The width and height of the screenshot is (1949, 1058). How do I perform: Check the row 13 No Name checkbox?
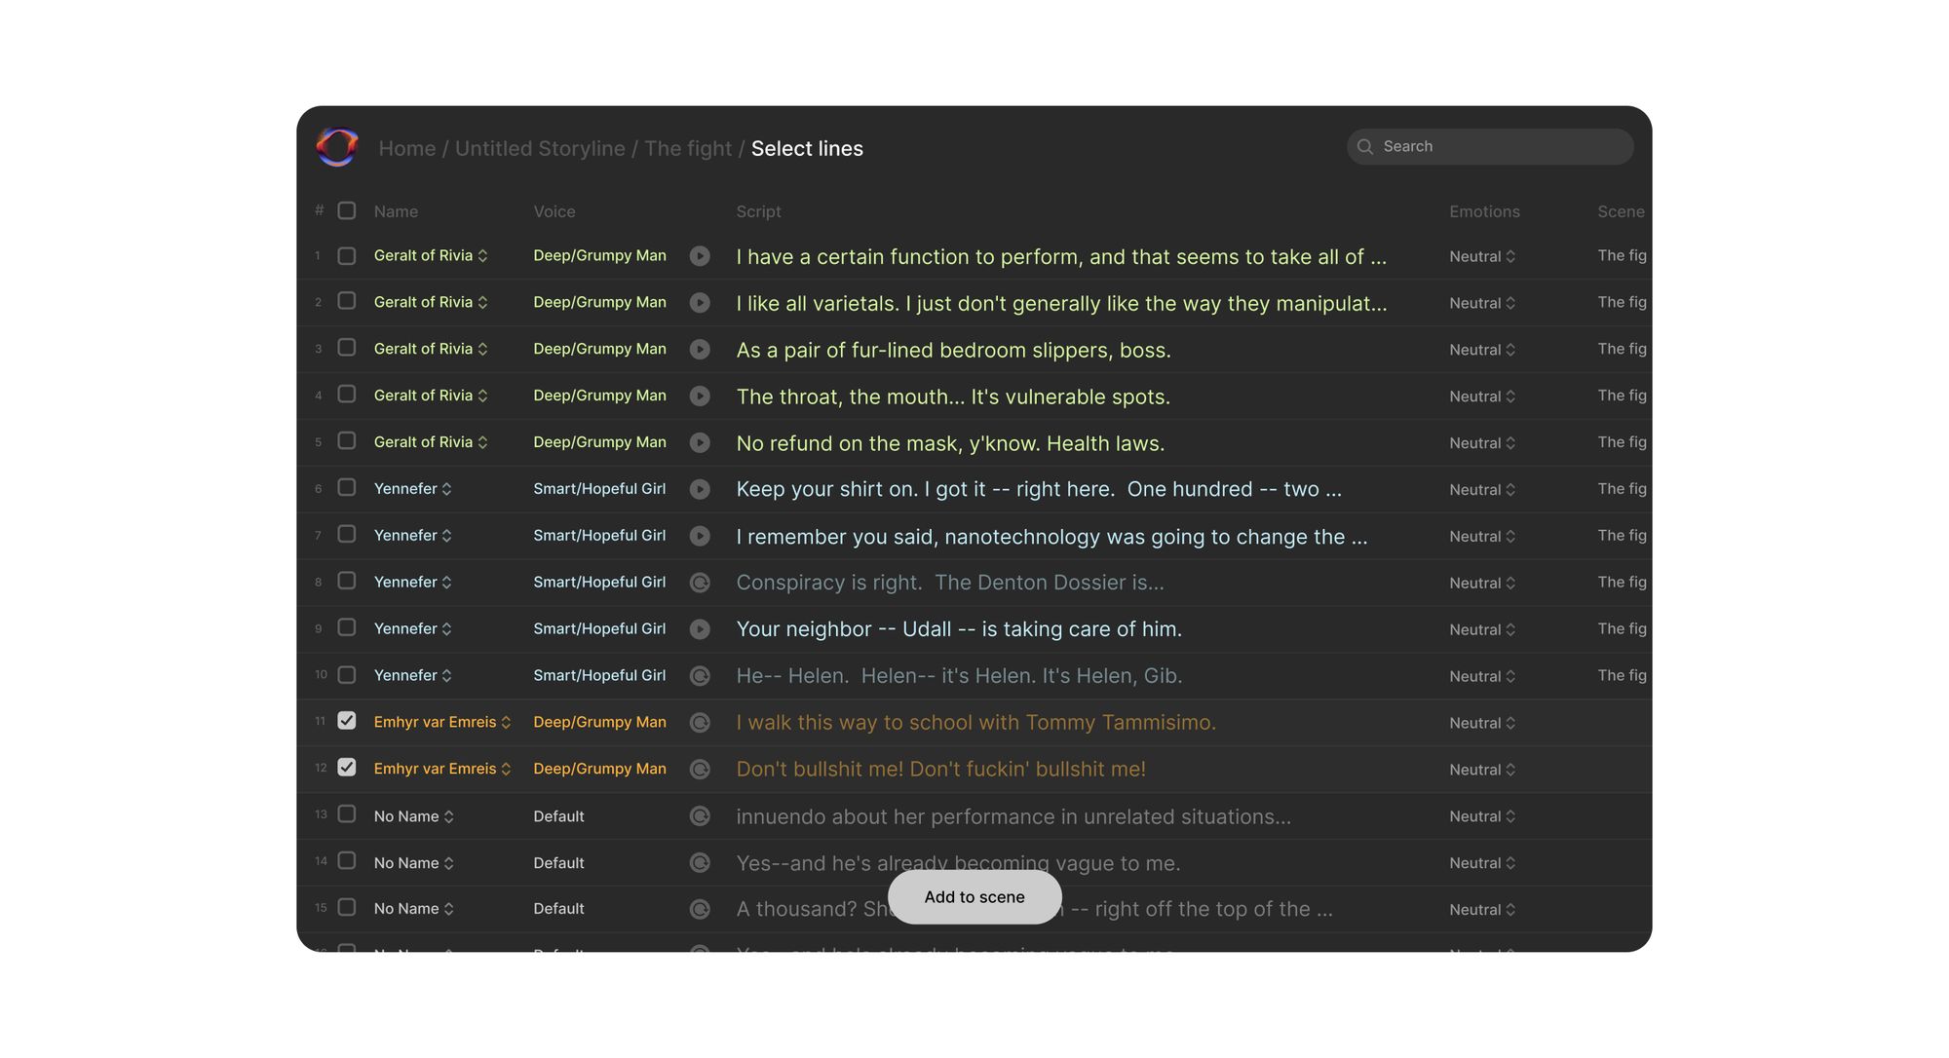pos(347,814)
